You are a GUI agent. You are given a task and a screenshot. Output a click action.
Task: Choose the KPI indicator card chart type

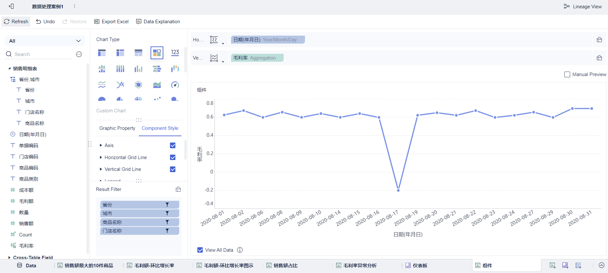[x=175, y=52]
